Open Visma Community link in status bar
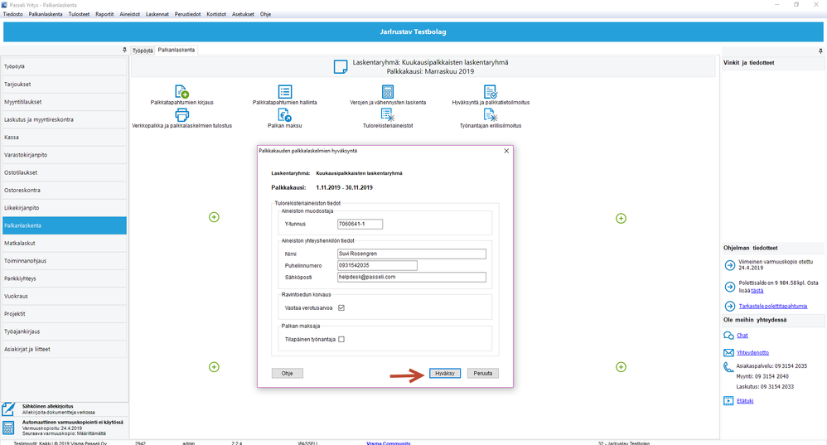 388,443
